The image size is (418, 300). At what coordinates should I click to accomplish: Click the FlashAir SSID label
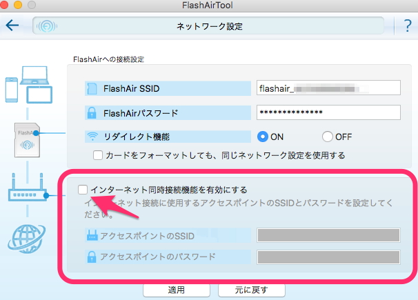(x=132, y=88)
